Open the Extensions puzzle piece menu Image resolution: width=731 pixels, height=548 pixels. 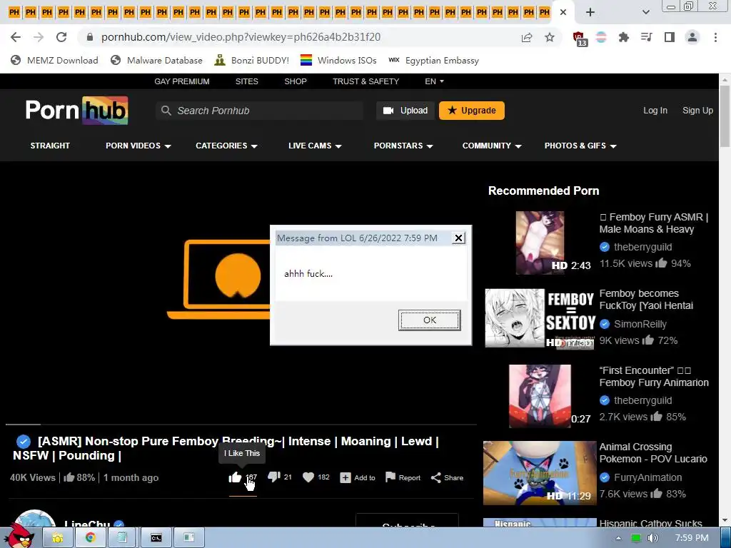(624, 37)
